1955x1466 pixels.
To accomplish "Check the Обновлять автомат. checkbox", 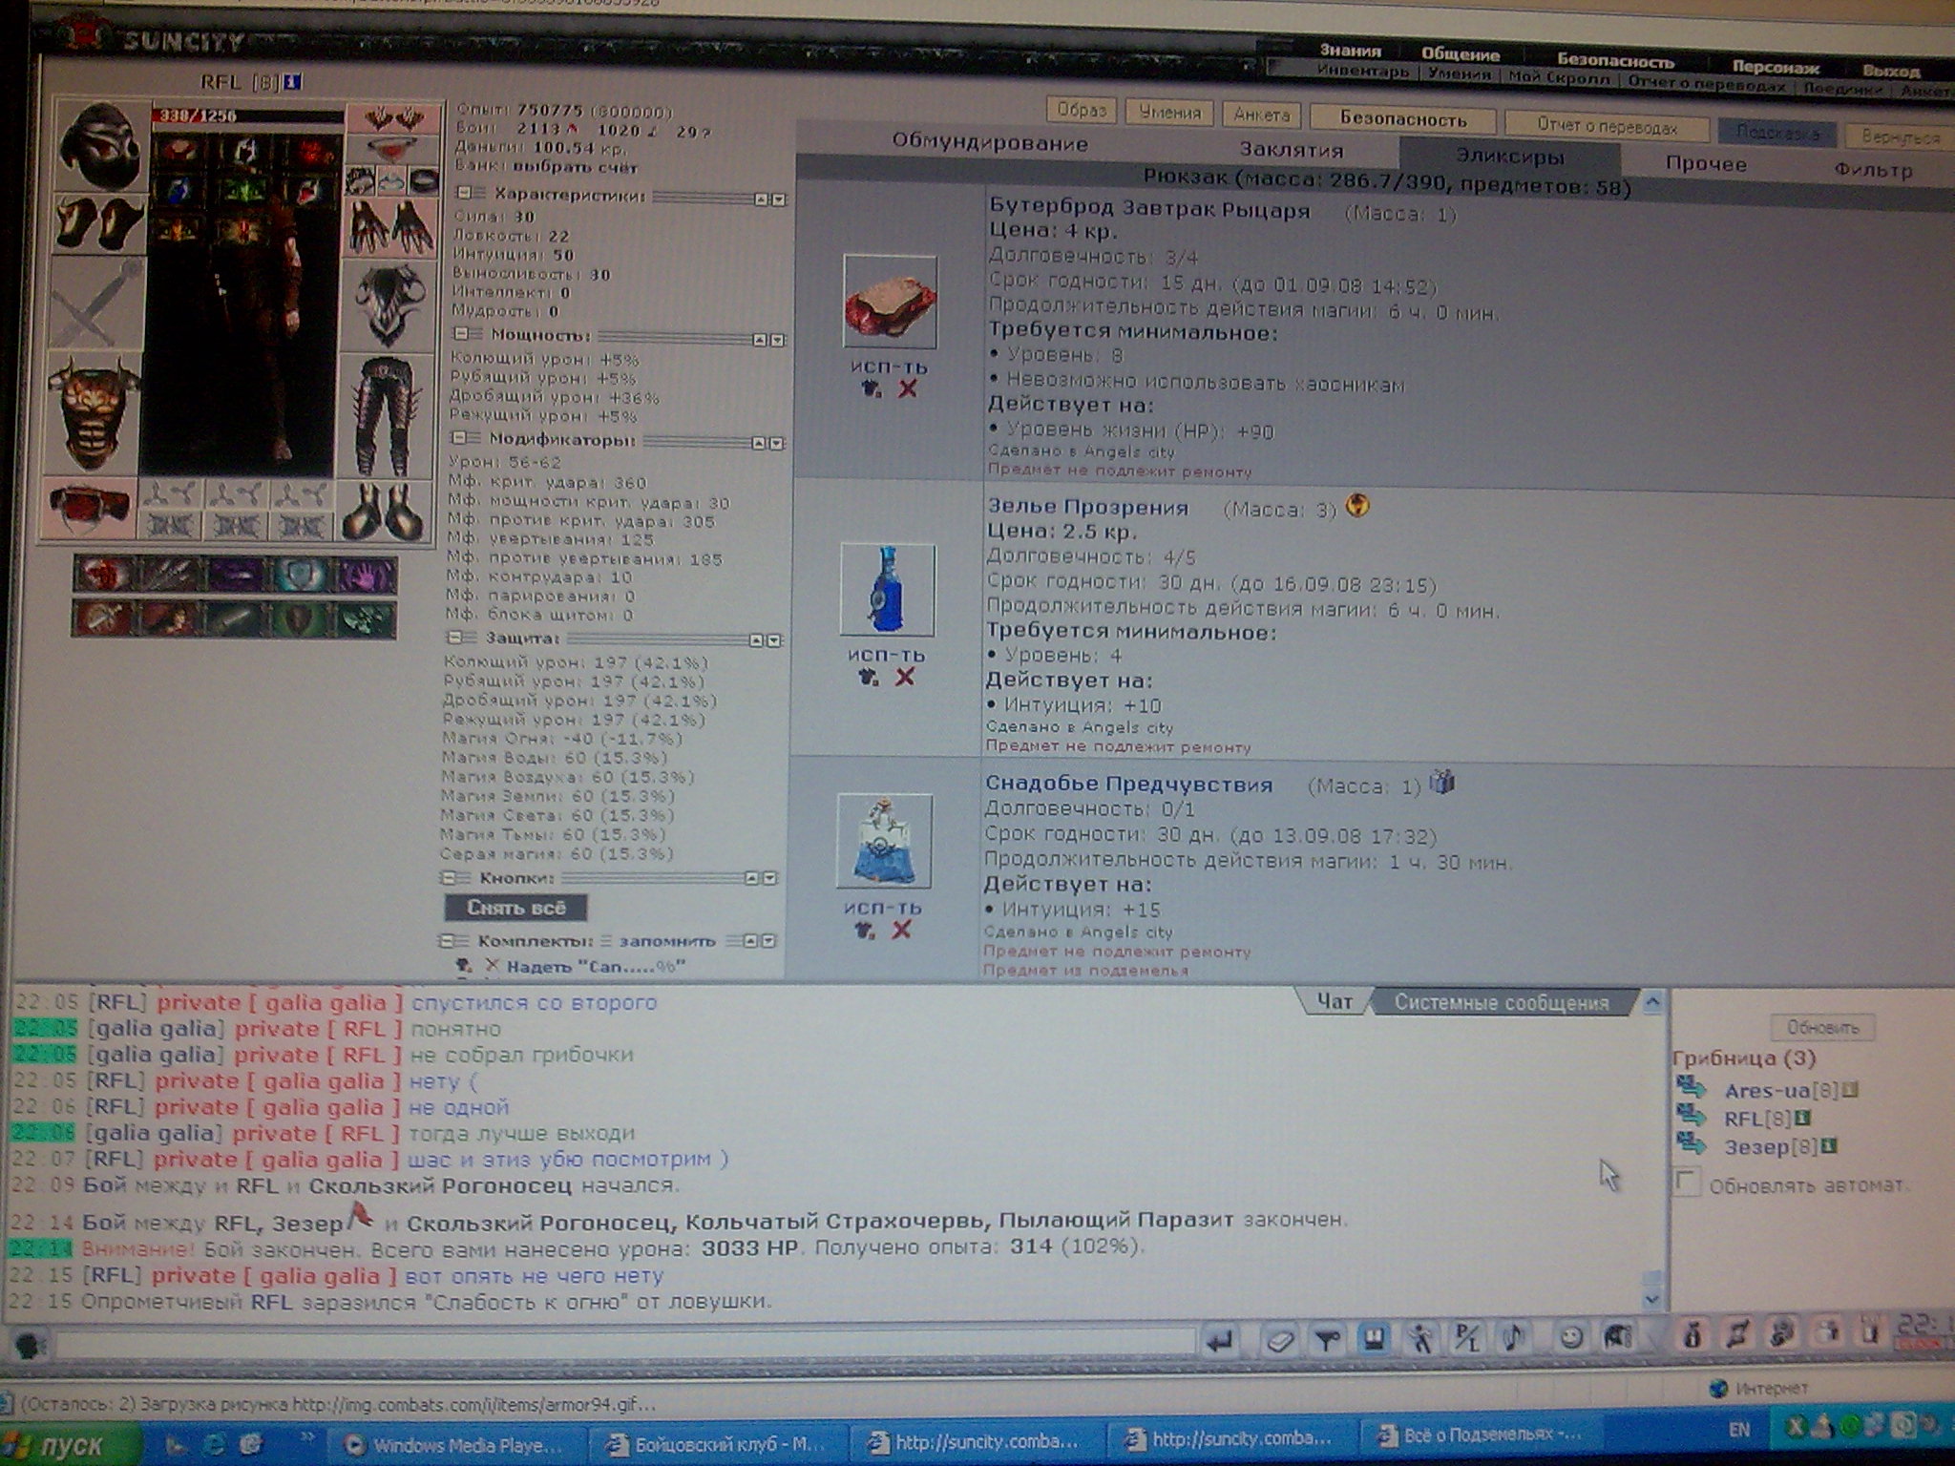I will [1688, 1183].
